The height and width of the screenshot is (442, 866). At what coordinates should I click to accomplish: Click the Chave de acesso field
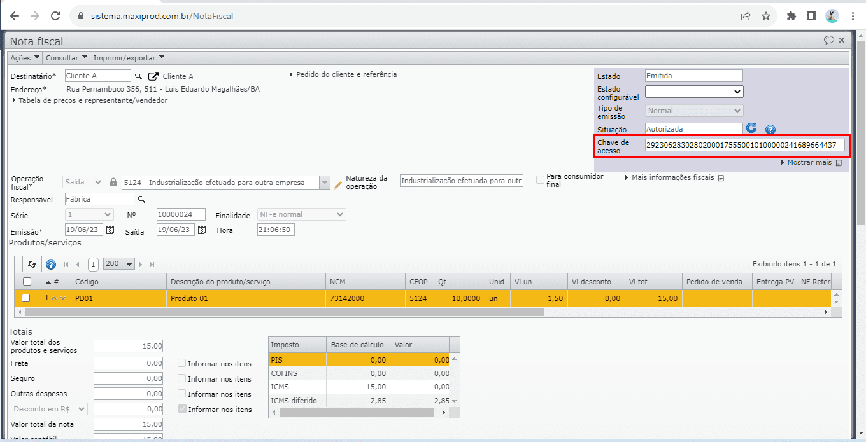[744, 145]
